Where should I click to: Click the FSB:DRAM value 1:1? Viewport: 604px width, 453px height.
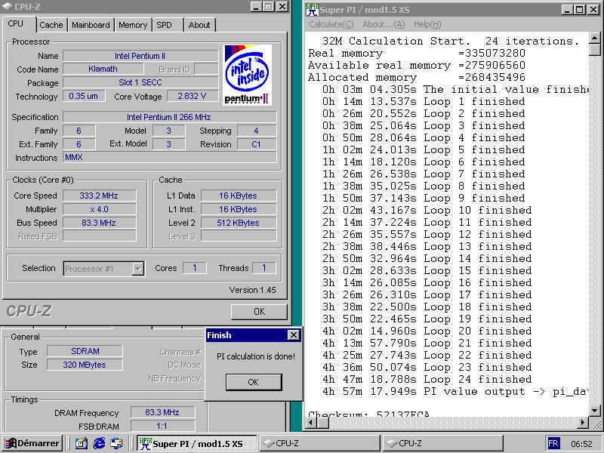point(162,426)
